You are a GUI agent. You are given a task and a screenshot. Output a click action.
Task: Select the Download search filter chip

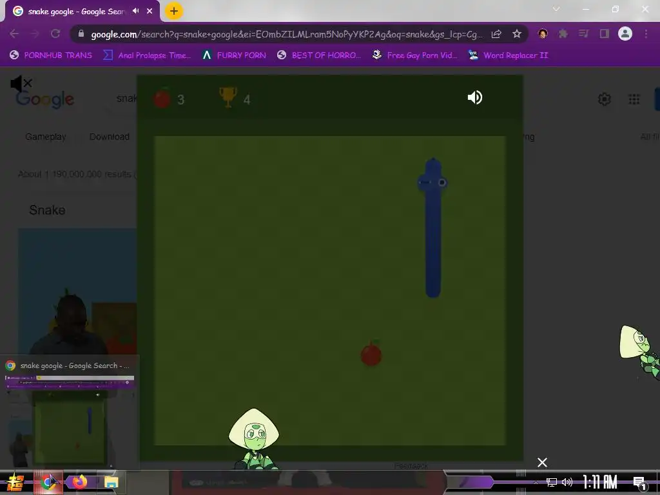(x=110, y=137)
